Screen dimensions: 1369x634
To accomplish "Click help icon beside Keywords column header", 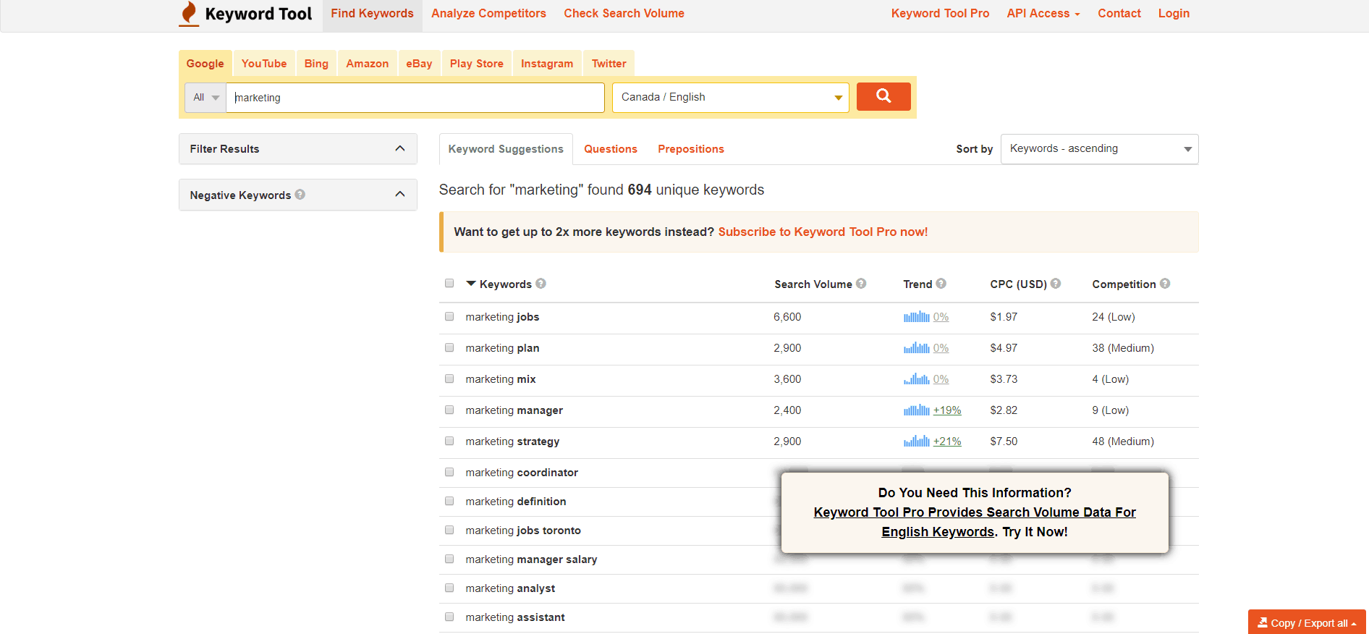I will click(x=541, y=284).
